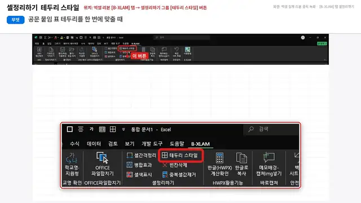Image resolution: width=361 pixels, height=203 pixels.
Task: Switch to the 도움말 tab in enlarged ribbon
Action: [177, 144]
